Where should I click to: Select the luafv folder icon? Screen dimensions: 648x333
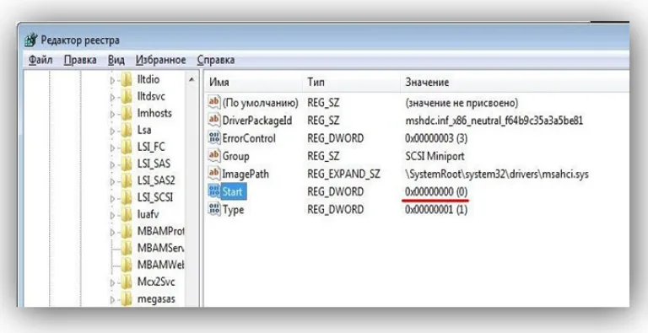coord(127,214)
